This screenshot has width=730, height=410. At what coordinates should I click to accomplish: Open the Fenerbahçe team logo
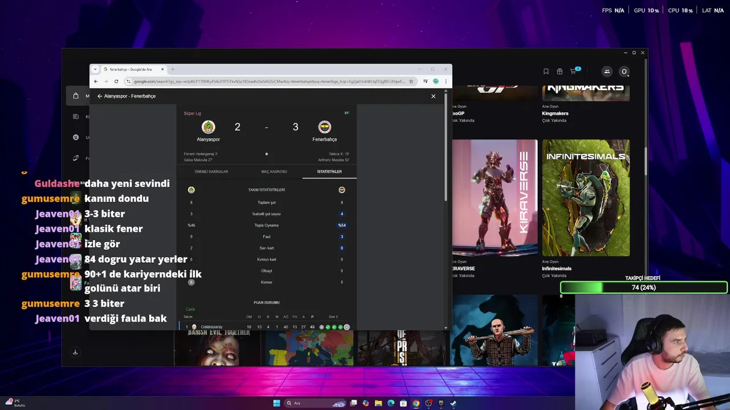(325, 127)
